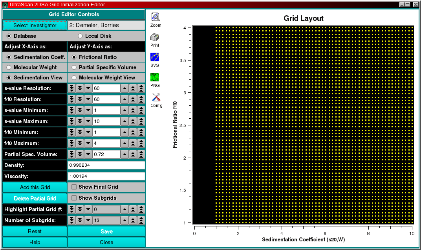Click the investigator name field
The width and height of the screenshot is (421, 250).
point(106,25)
